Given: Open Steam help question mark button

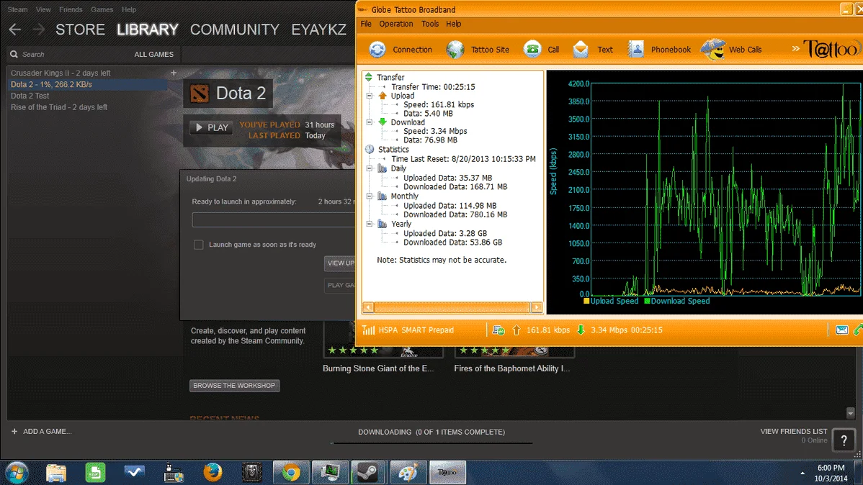Looking at the screenshot, I should pyautogui.click(x=844, y=440).
